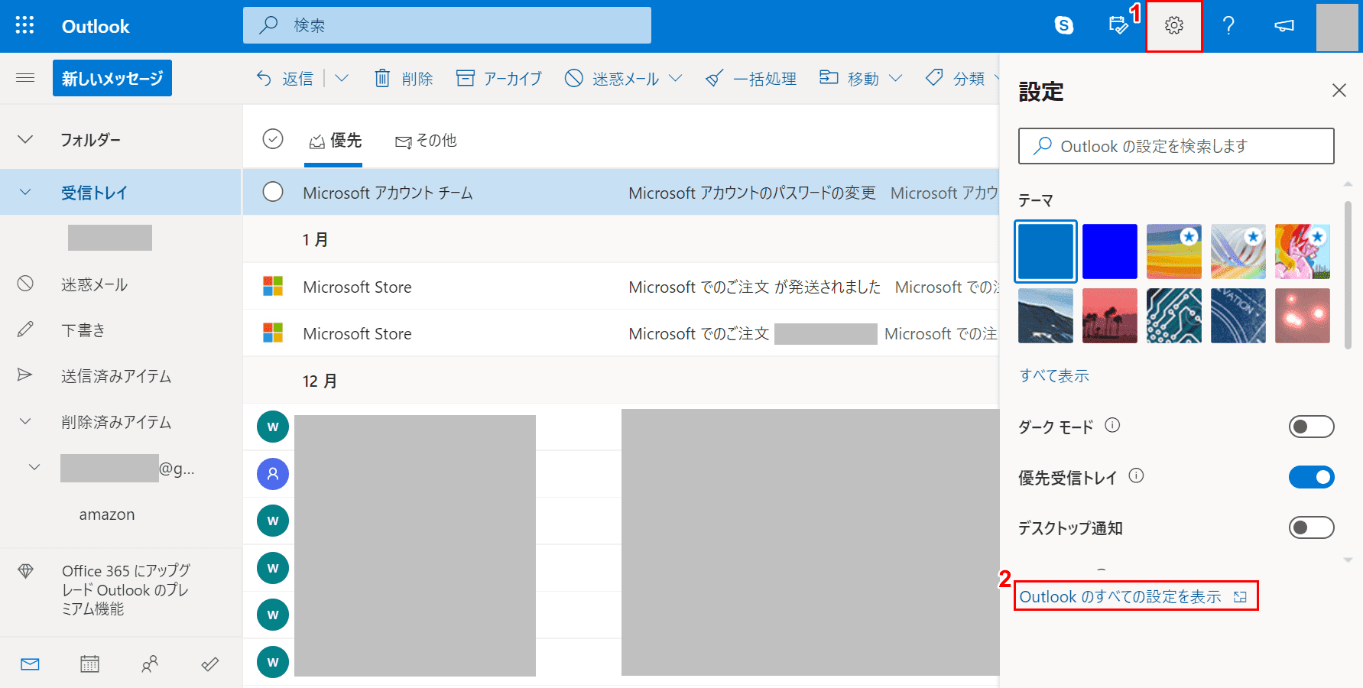Click the Categorize tag icon
Screen dimensions: 1363x688
point(934,76)
